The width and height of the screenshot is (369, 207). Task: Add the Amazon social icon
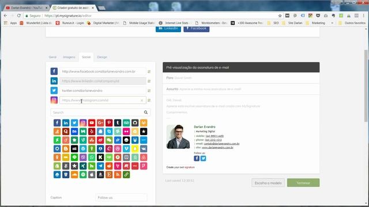point(100,175)
